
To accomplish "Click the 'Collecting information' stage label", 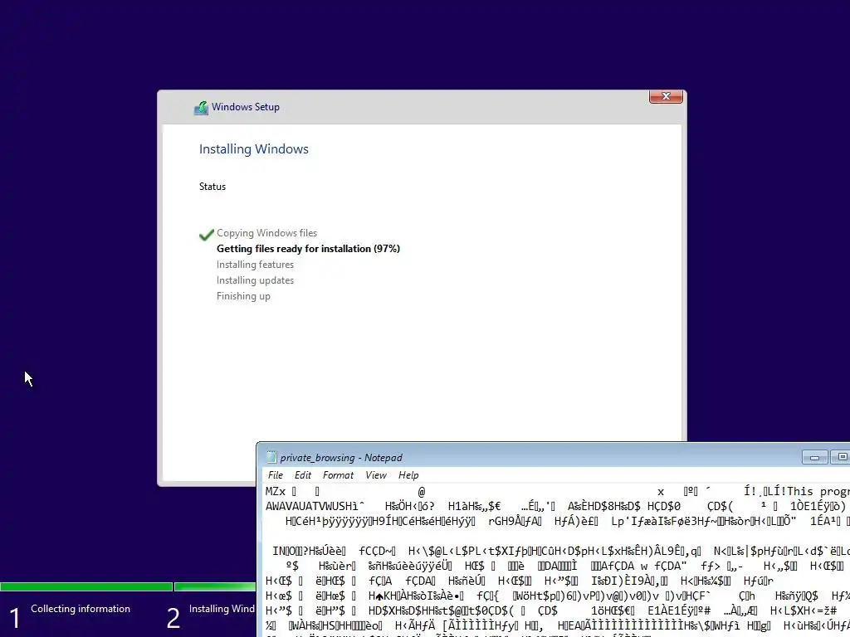I will point(81,609).
